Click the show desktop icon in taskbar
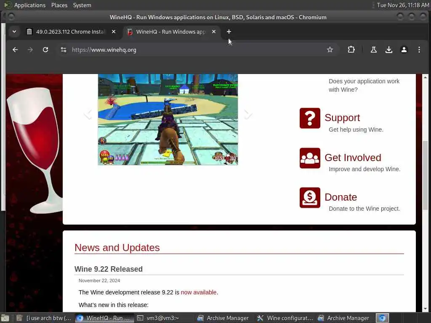 [5, 318]
